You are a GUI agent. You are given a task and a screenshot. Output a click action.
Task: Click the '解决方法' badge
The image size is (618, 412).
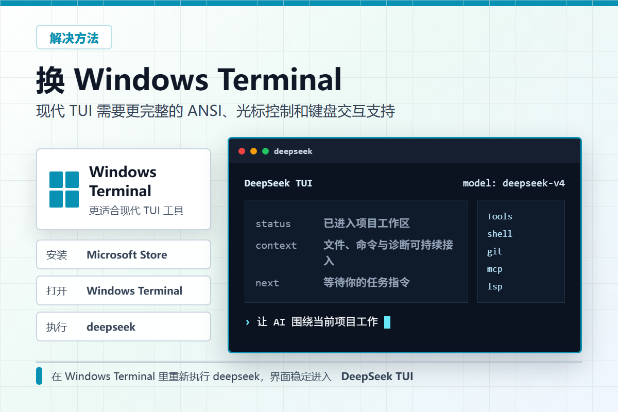click(x=74, y=37)
